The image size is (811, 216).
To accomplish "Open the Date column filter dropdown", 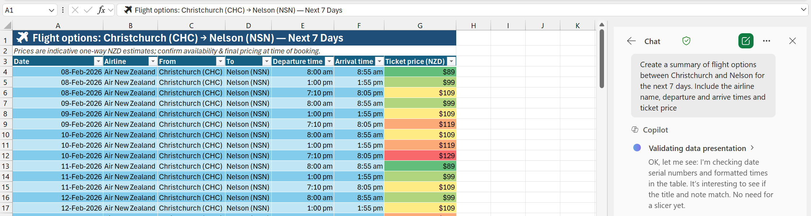I will 98,61.
